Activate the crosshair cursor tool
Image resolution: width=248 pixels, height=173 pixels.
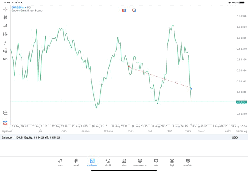[5, 9]
